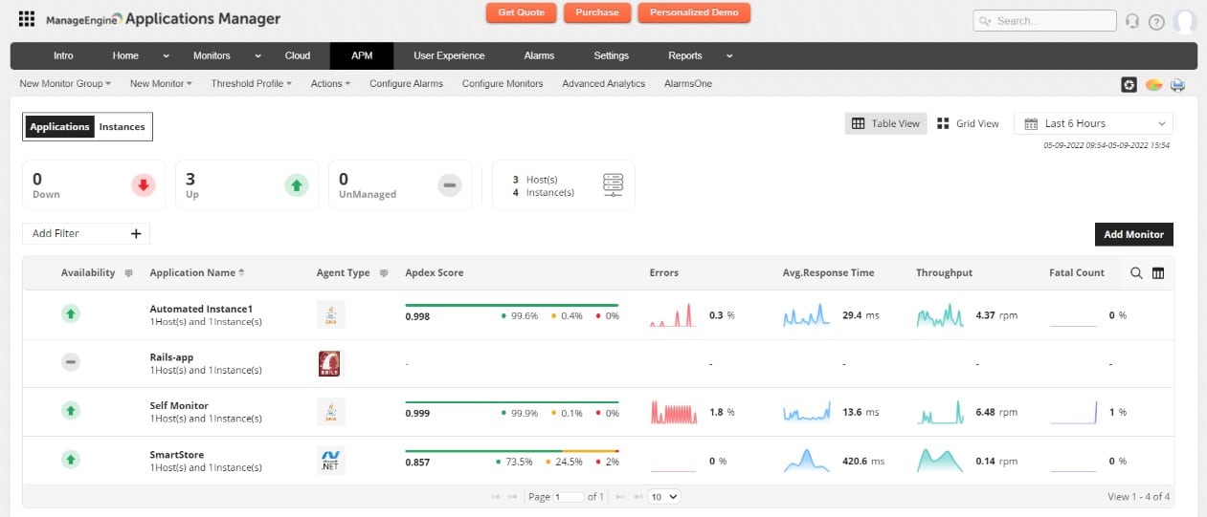
Task: Click the filter icon beside Availability header
Action: pos(126,273)
